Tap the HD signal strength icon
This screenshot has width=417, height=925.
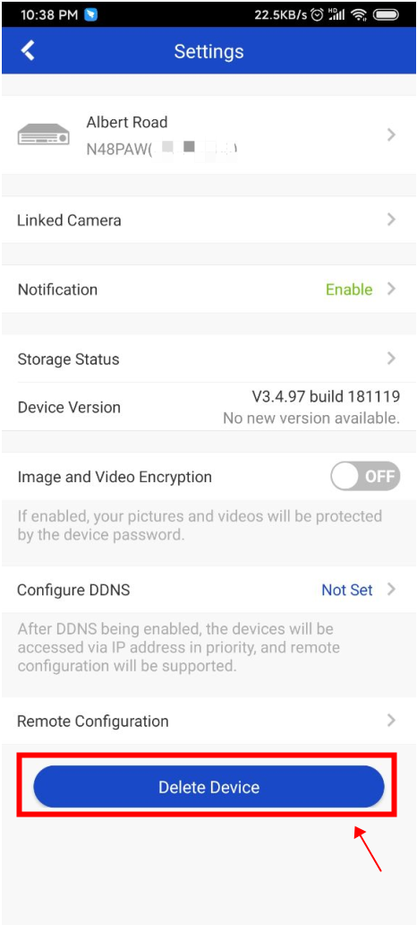(336, 14)
